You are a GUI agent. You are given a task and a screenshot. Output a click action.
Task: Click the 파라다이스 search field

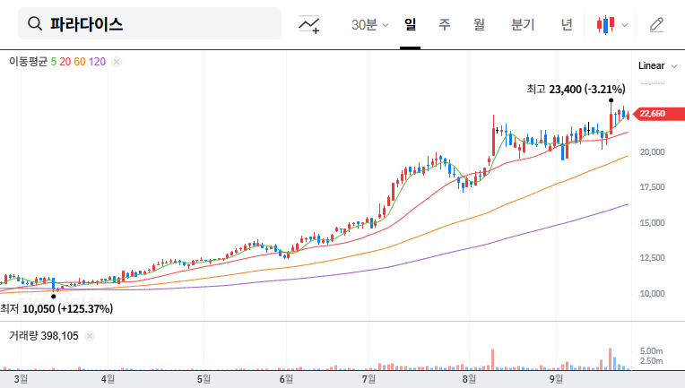pos(150,23)
